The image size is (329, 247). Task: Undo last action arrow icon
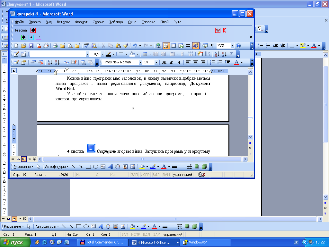pyautogui.click(x=135, y=46)
